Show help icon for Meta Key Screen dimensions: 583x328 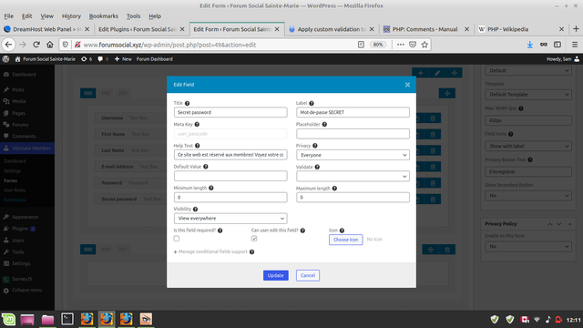point(197,125)
